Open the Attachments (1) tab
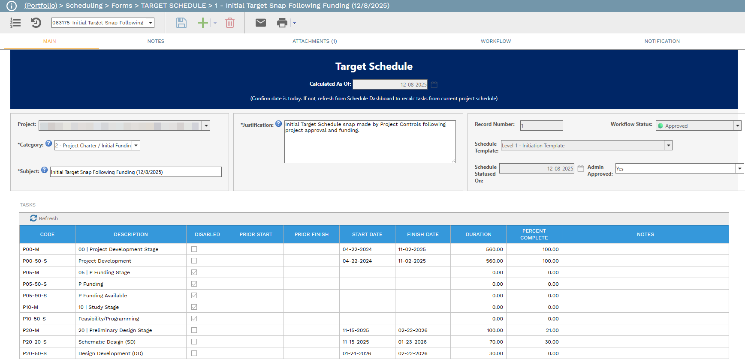 pyautogui.click(x=315, y=41)
